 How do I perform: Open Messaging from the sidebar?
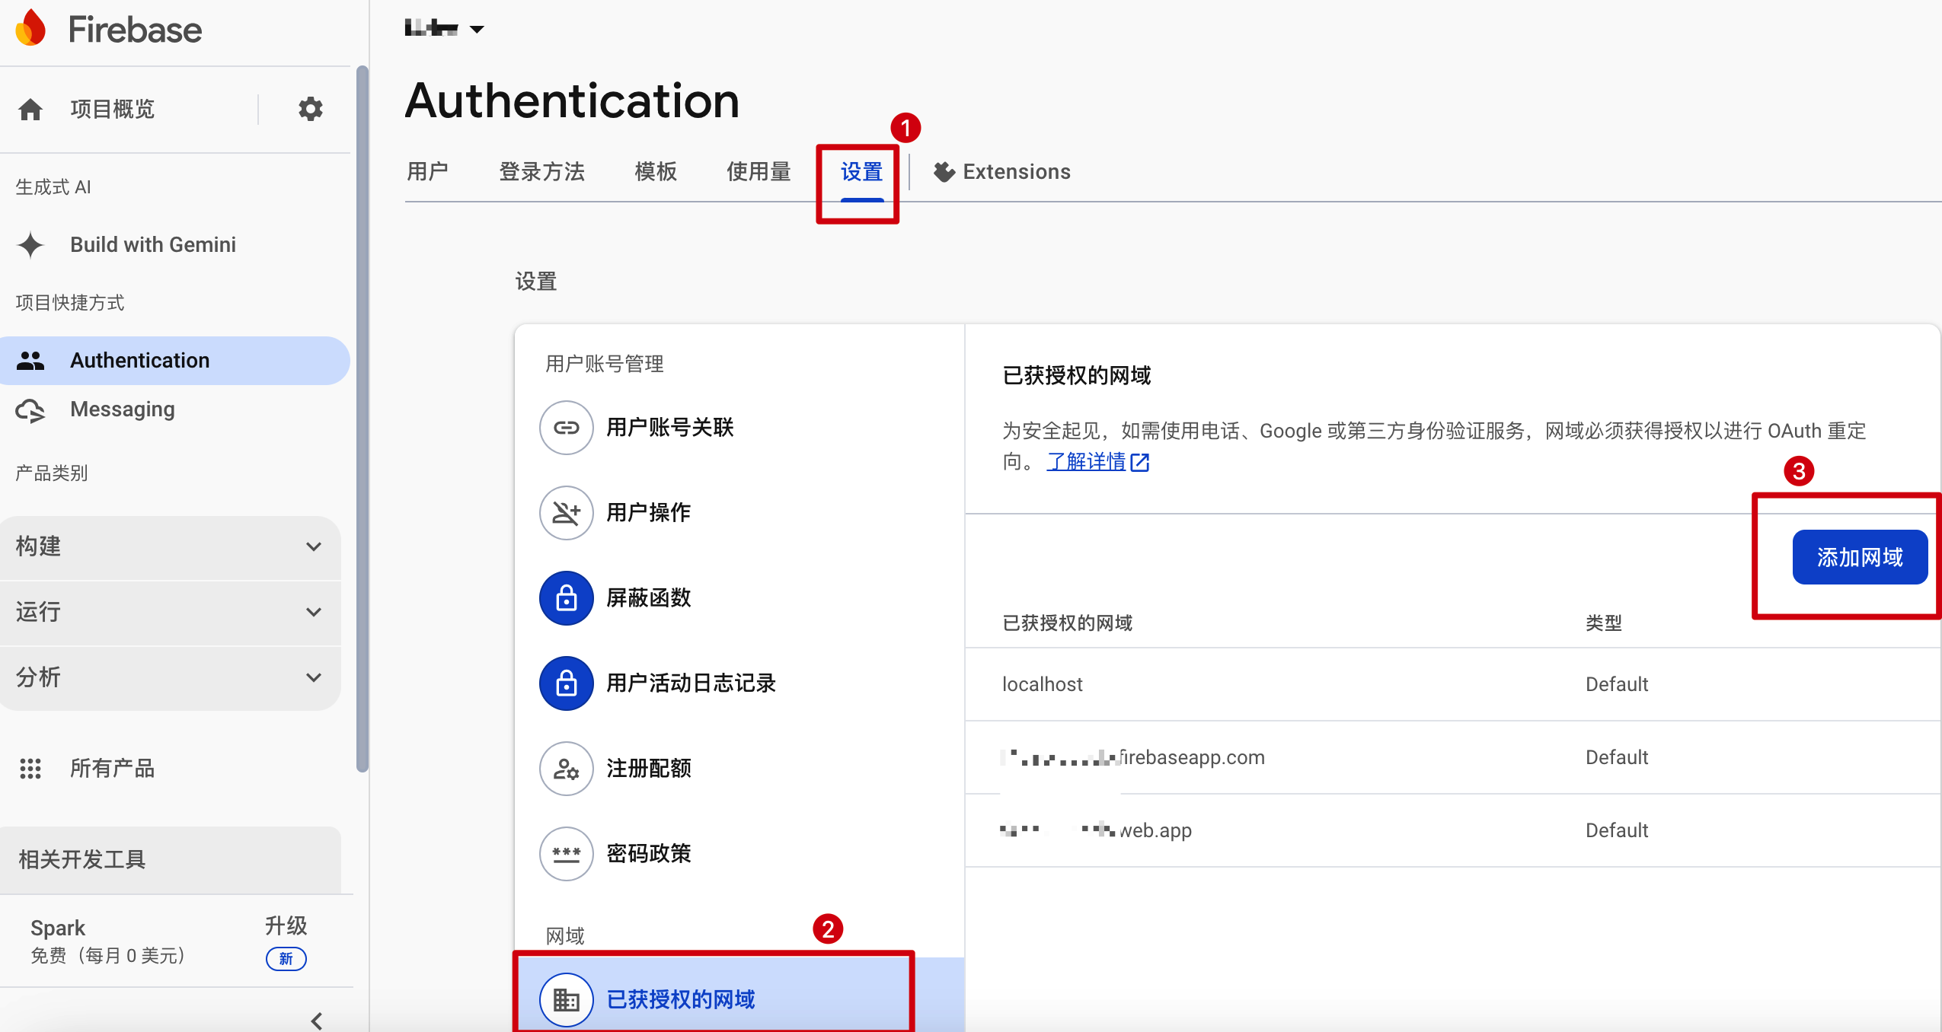(122, 409)
